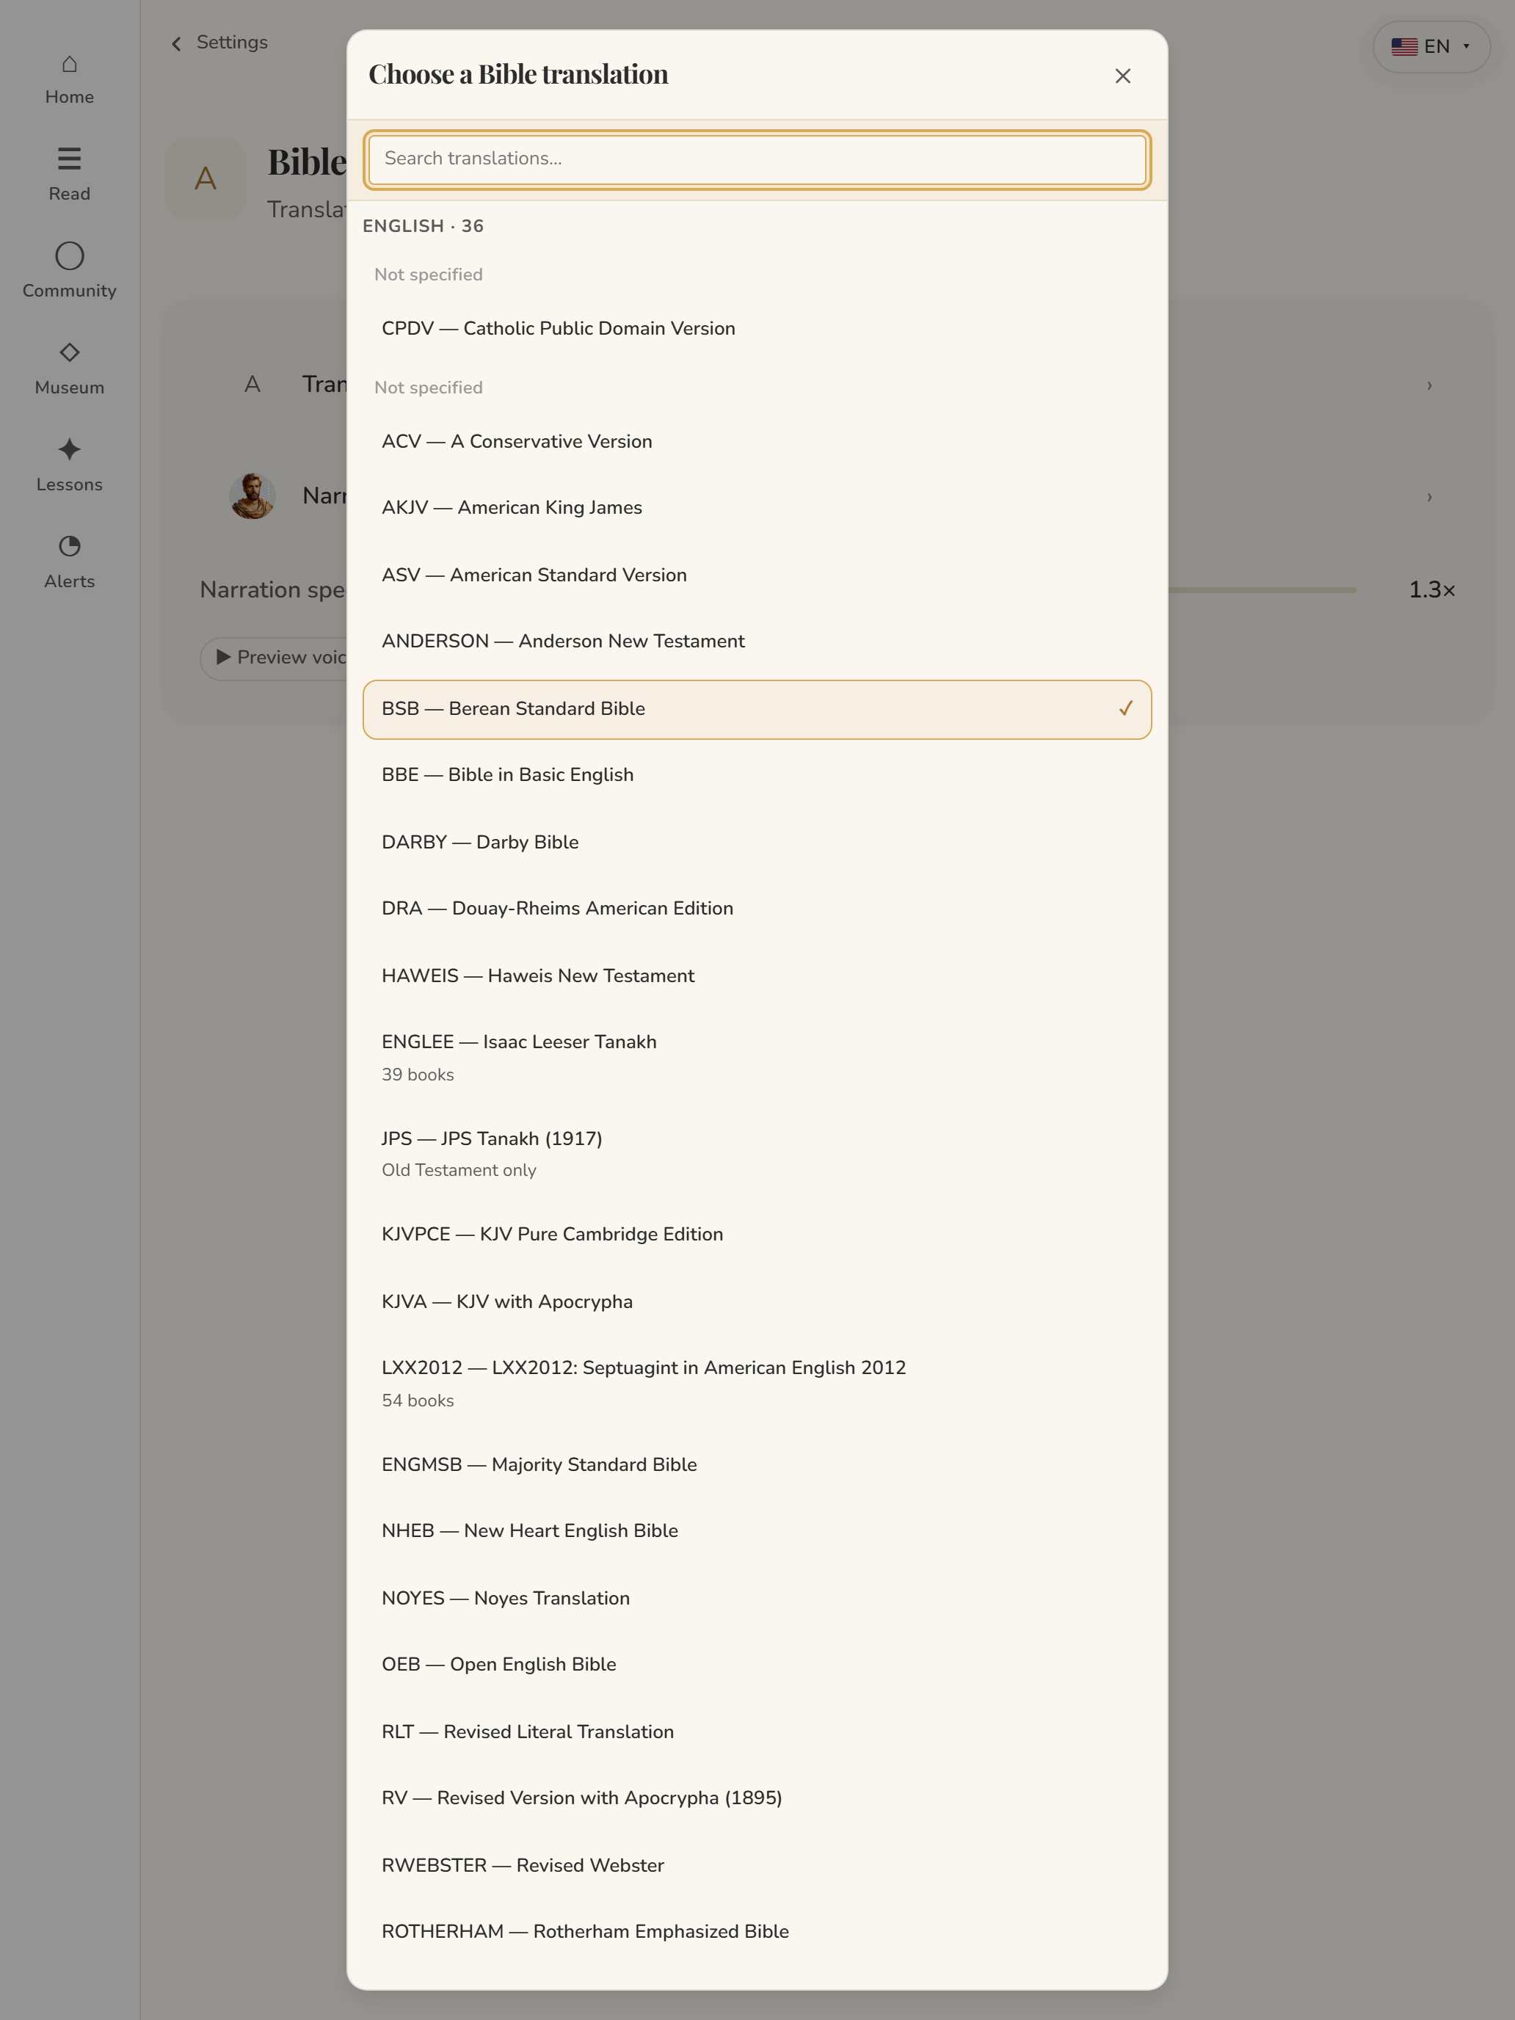The width and height of the screenshot is (1515, 2020).
Task: Select BSB Berean Standard Bible option
Action: [x=757, y=708]
